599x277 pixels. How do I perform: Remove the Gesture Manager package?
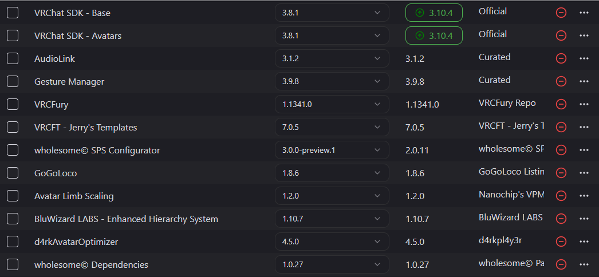(x=561, y=81)
